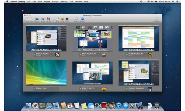Open Safari from the Dock

click(x=49, y=105)
